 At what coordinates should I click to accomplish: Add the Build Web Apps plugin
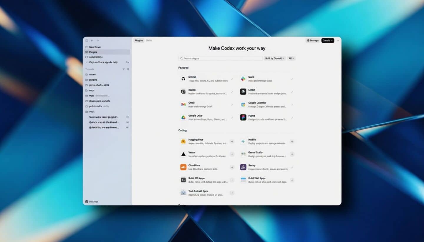[x=292, y=180]
